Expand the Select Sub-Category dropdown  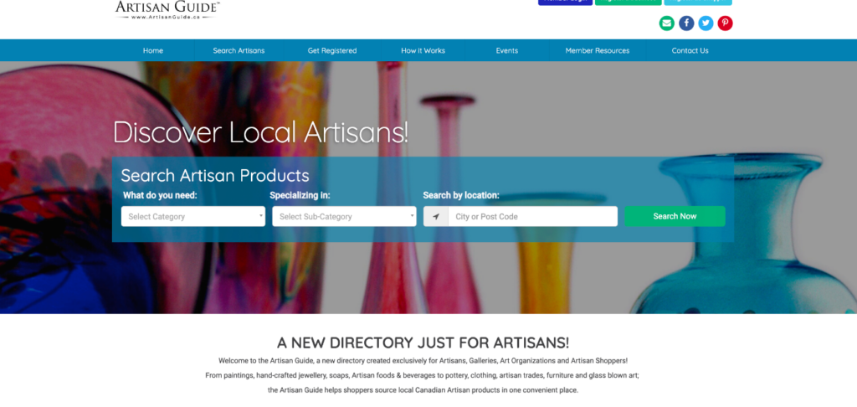click(344, 217)
